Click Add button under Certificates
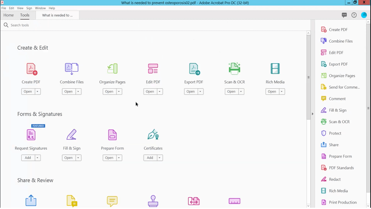Viewport: 371px width, 209px height. point(150,158)
